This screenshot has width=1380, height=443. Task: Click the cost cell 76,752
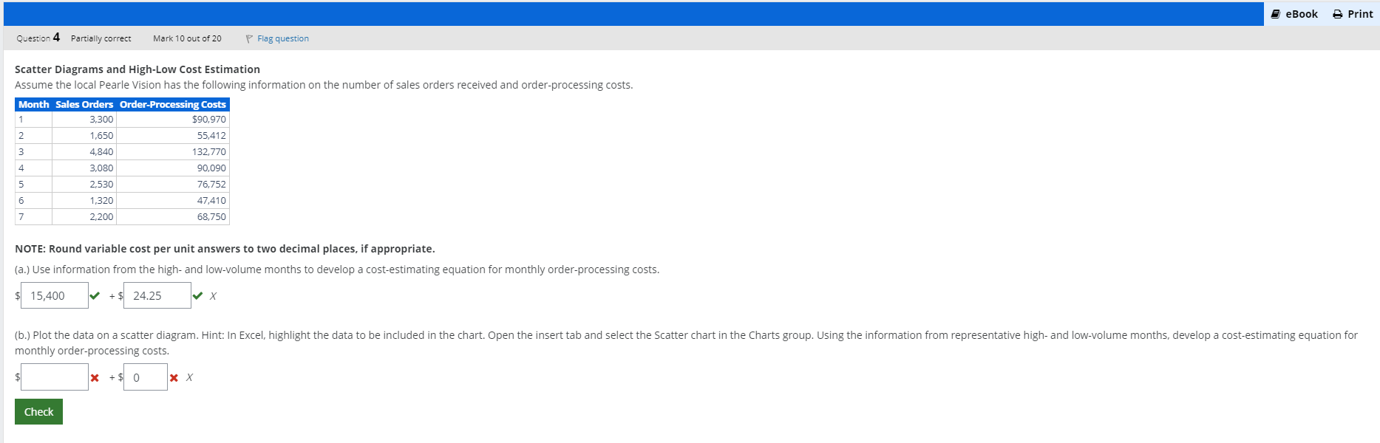(173, 185)
